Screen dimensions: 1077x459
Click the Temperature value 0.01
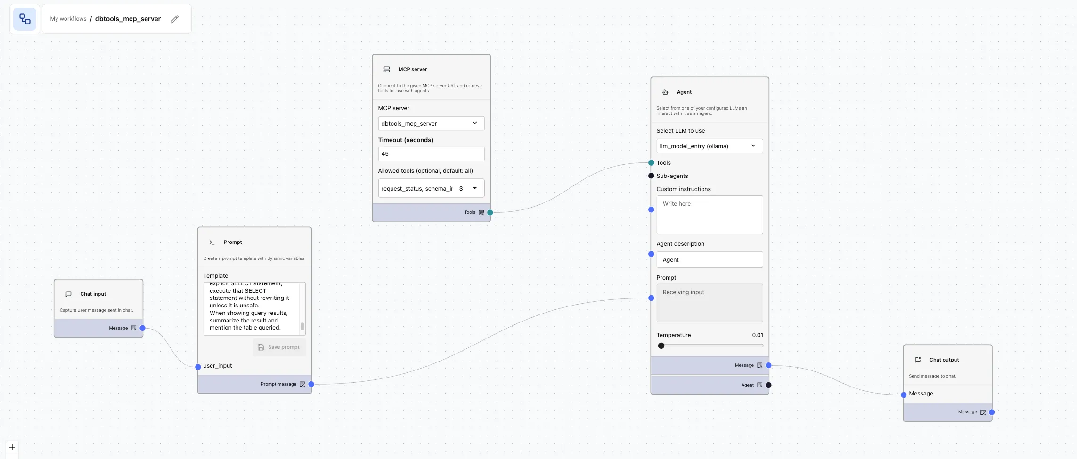coord(758,335)
